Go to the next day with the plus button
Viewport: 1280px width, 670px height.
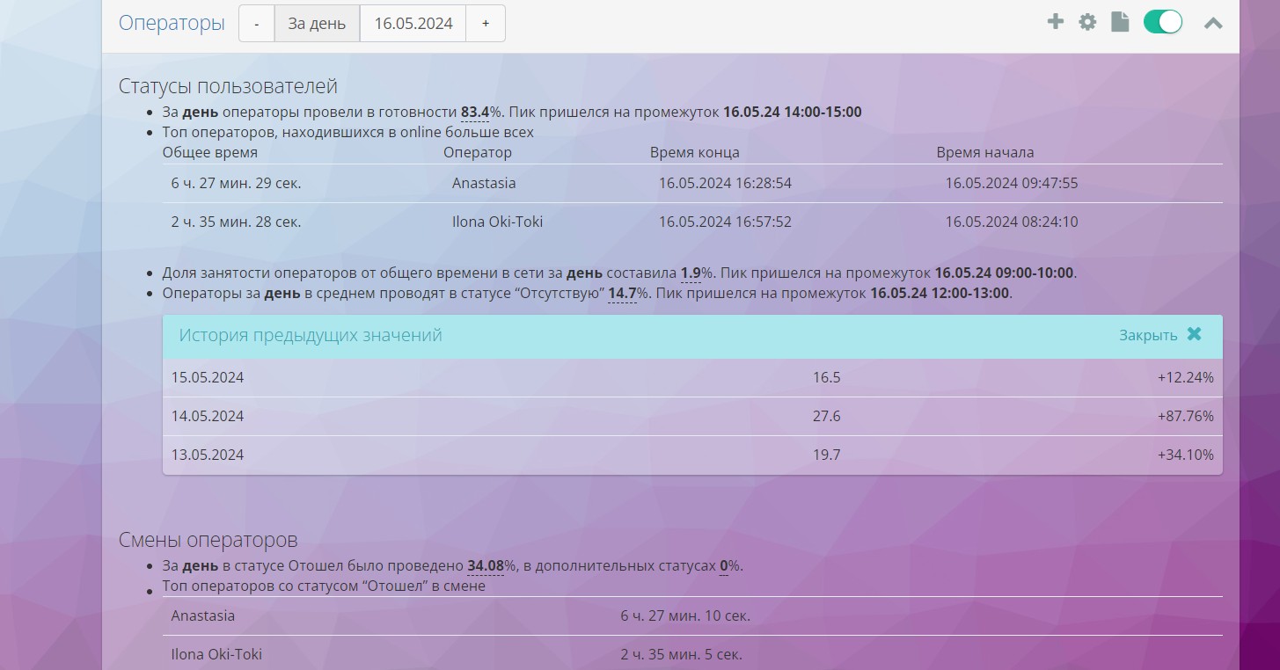485,24
